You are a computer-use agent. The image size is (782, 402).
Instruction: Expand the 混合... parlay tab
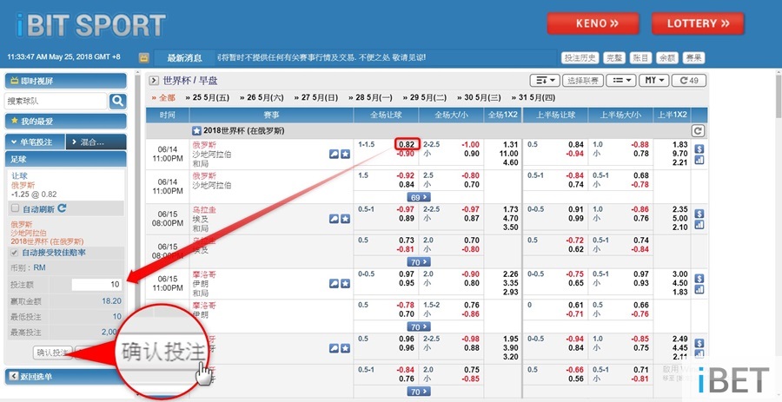tap(96, 142)
